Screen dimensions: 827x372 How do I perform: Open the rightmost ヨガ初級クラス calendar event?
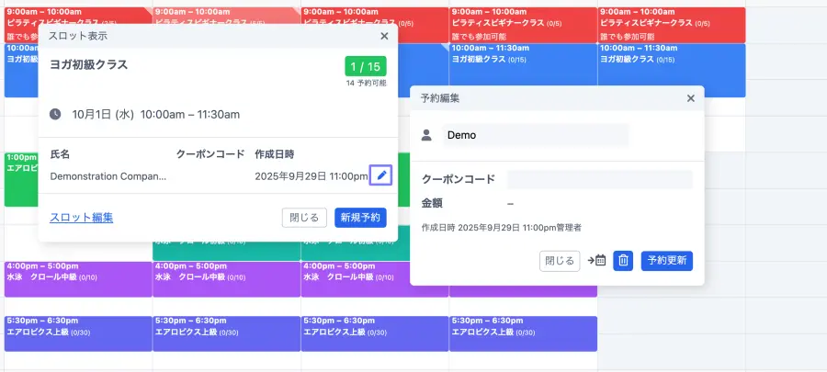[x=671, y=69]
